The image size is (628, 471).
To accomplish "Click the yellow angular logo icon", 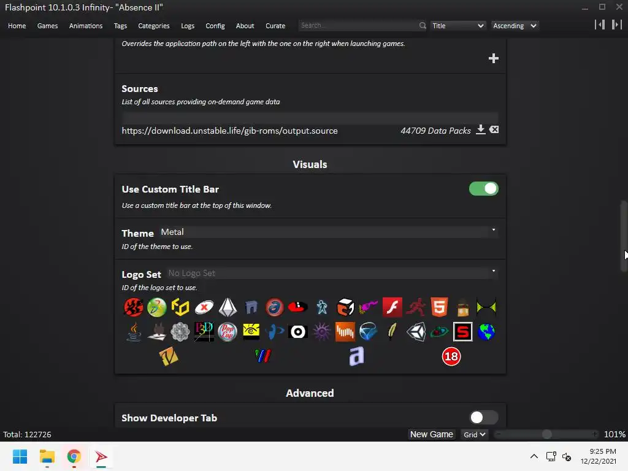I will pyautogui.click(x=180, y=308).
